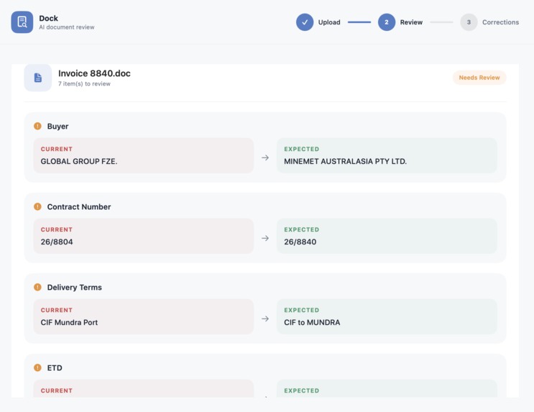Select the Corrections step number 3 circle
This screenshot has width=534, height=412.
click(x=469, y=22)
